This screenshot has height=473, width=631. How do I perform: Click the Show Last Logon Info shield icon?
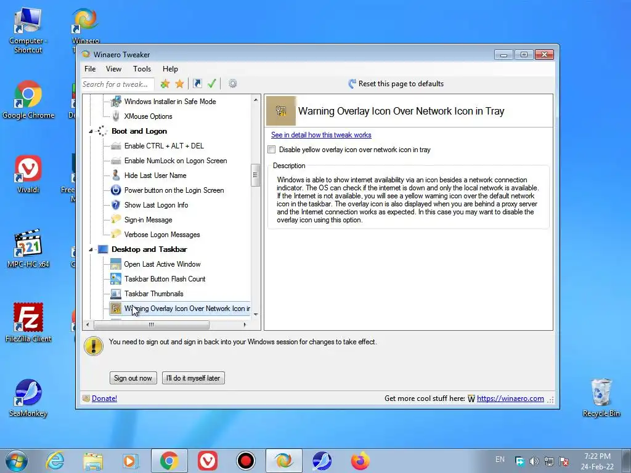(116, 205)
